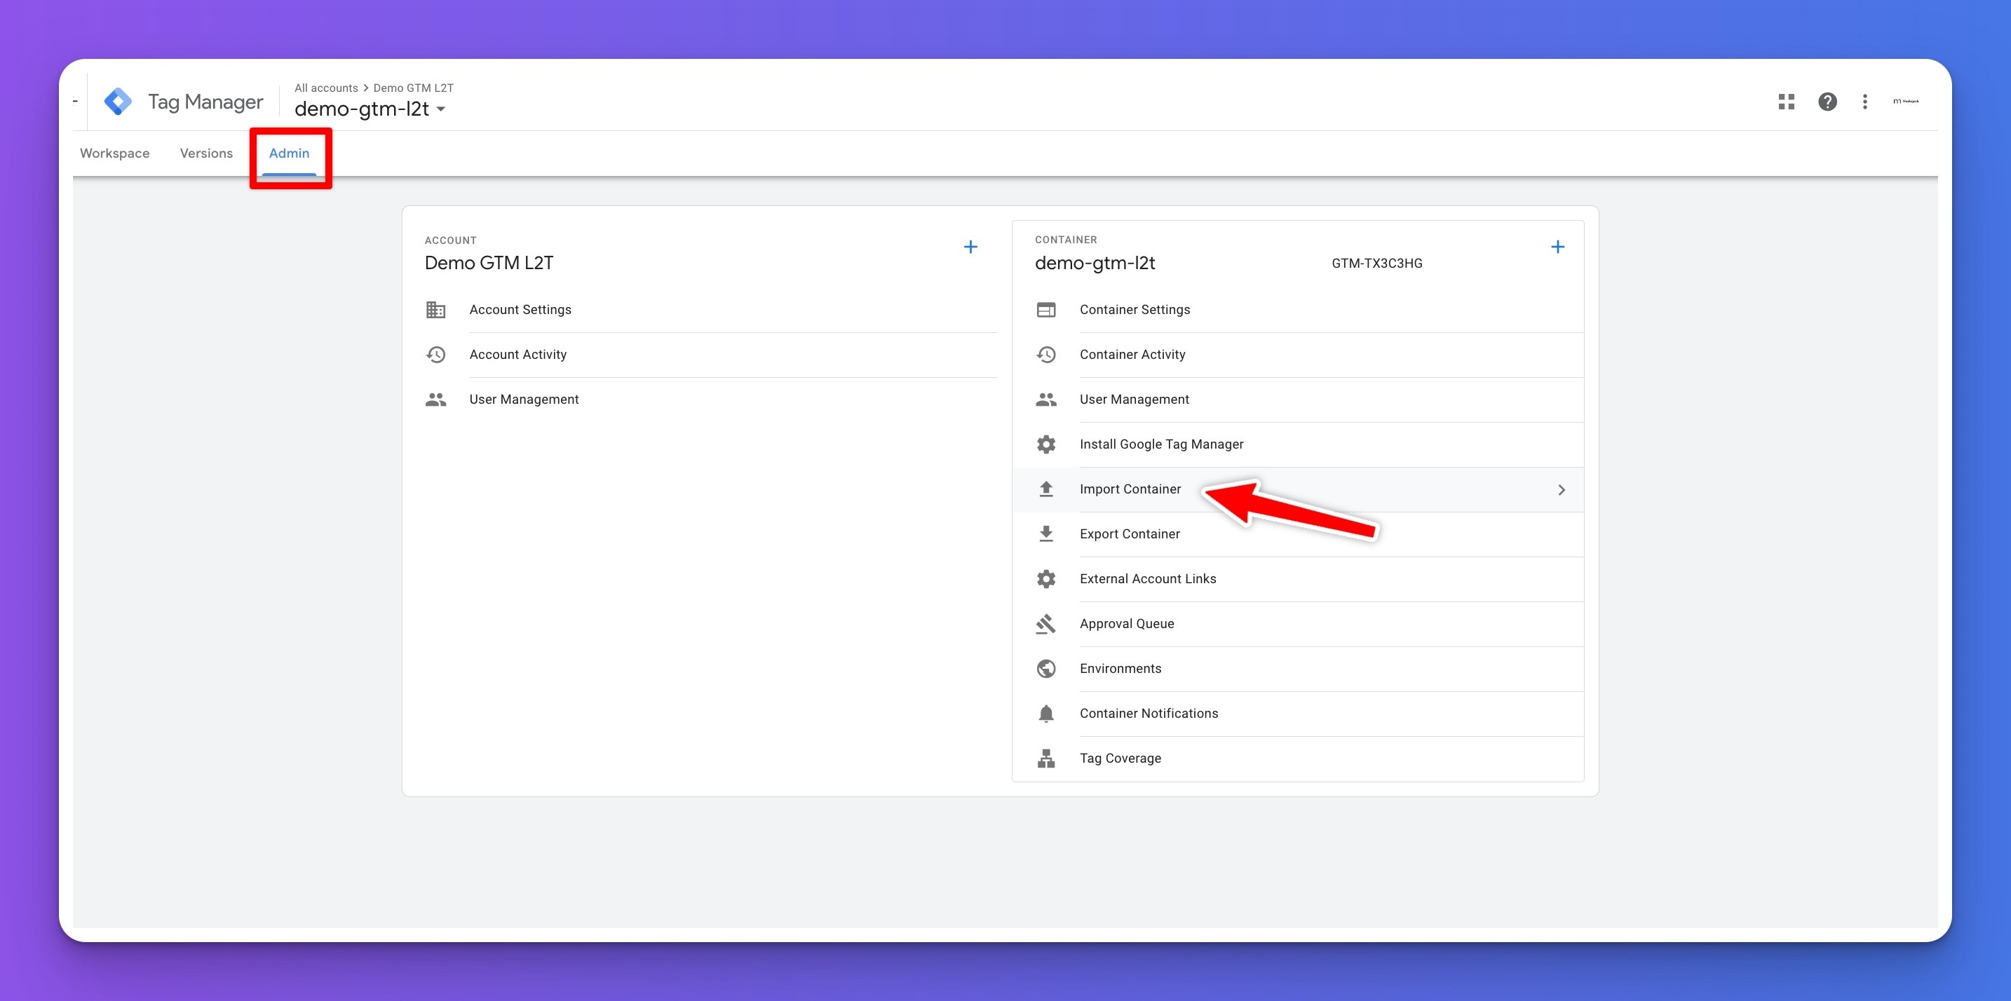The width and height of the screenshot is (2011, 1001).
Task: Click the Container Notifications bell icon
Action: 1046,714
